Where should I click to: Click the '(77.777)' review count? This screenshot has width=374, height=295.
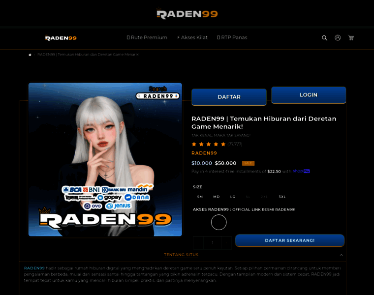click(x=235, y=144)
